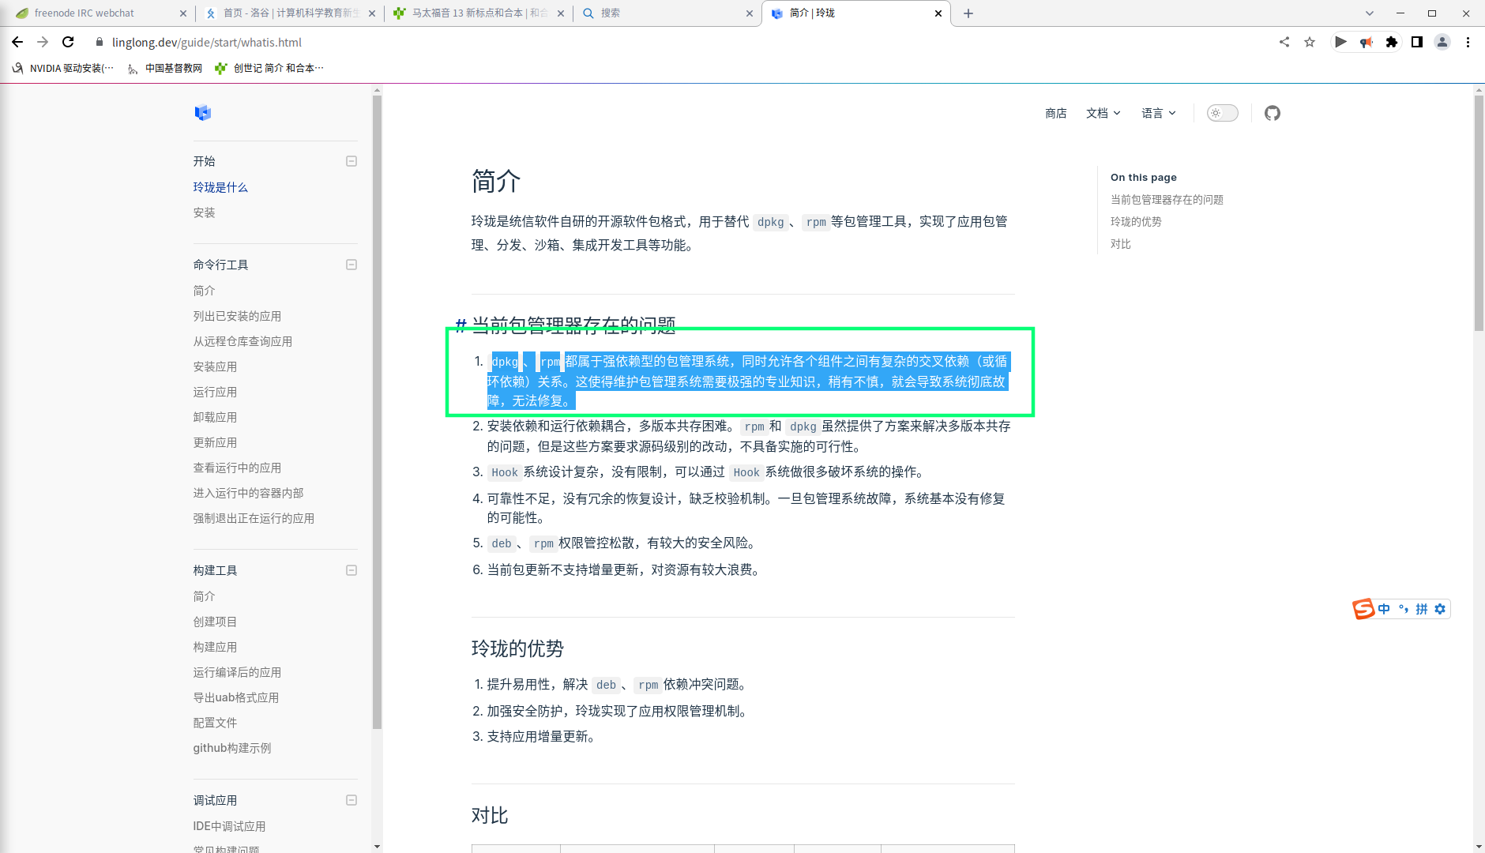Viewport: 1485px width, 853px height.
Task: Open the Sogou input method settings gear
Action: click(1440, 609)
